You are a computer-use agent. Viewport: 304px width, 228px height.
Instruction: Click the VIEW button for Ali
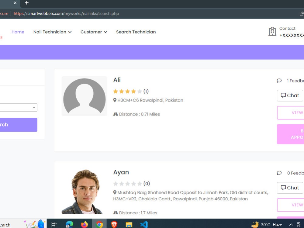pos(291,113)
